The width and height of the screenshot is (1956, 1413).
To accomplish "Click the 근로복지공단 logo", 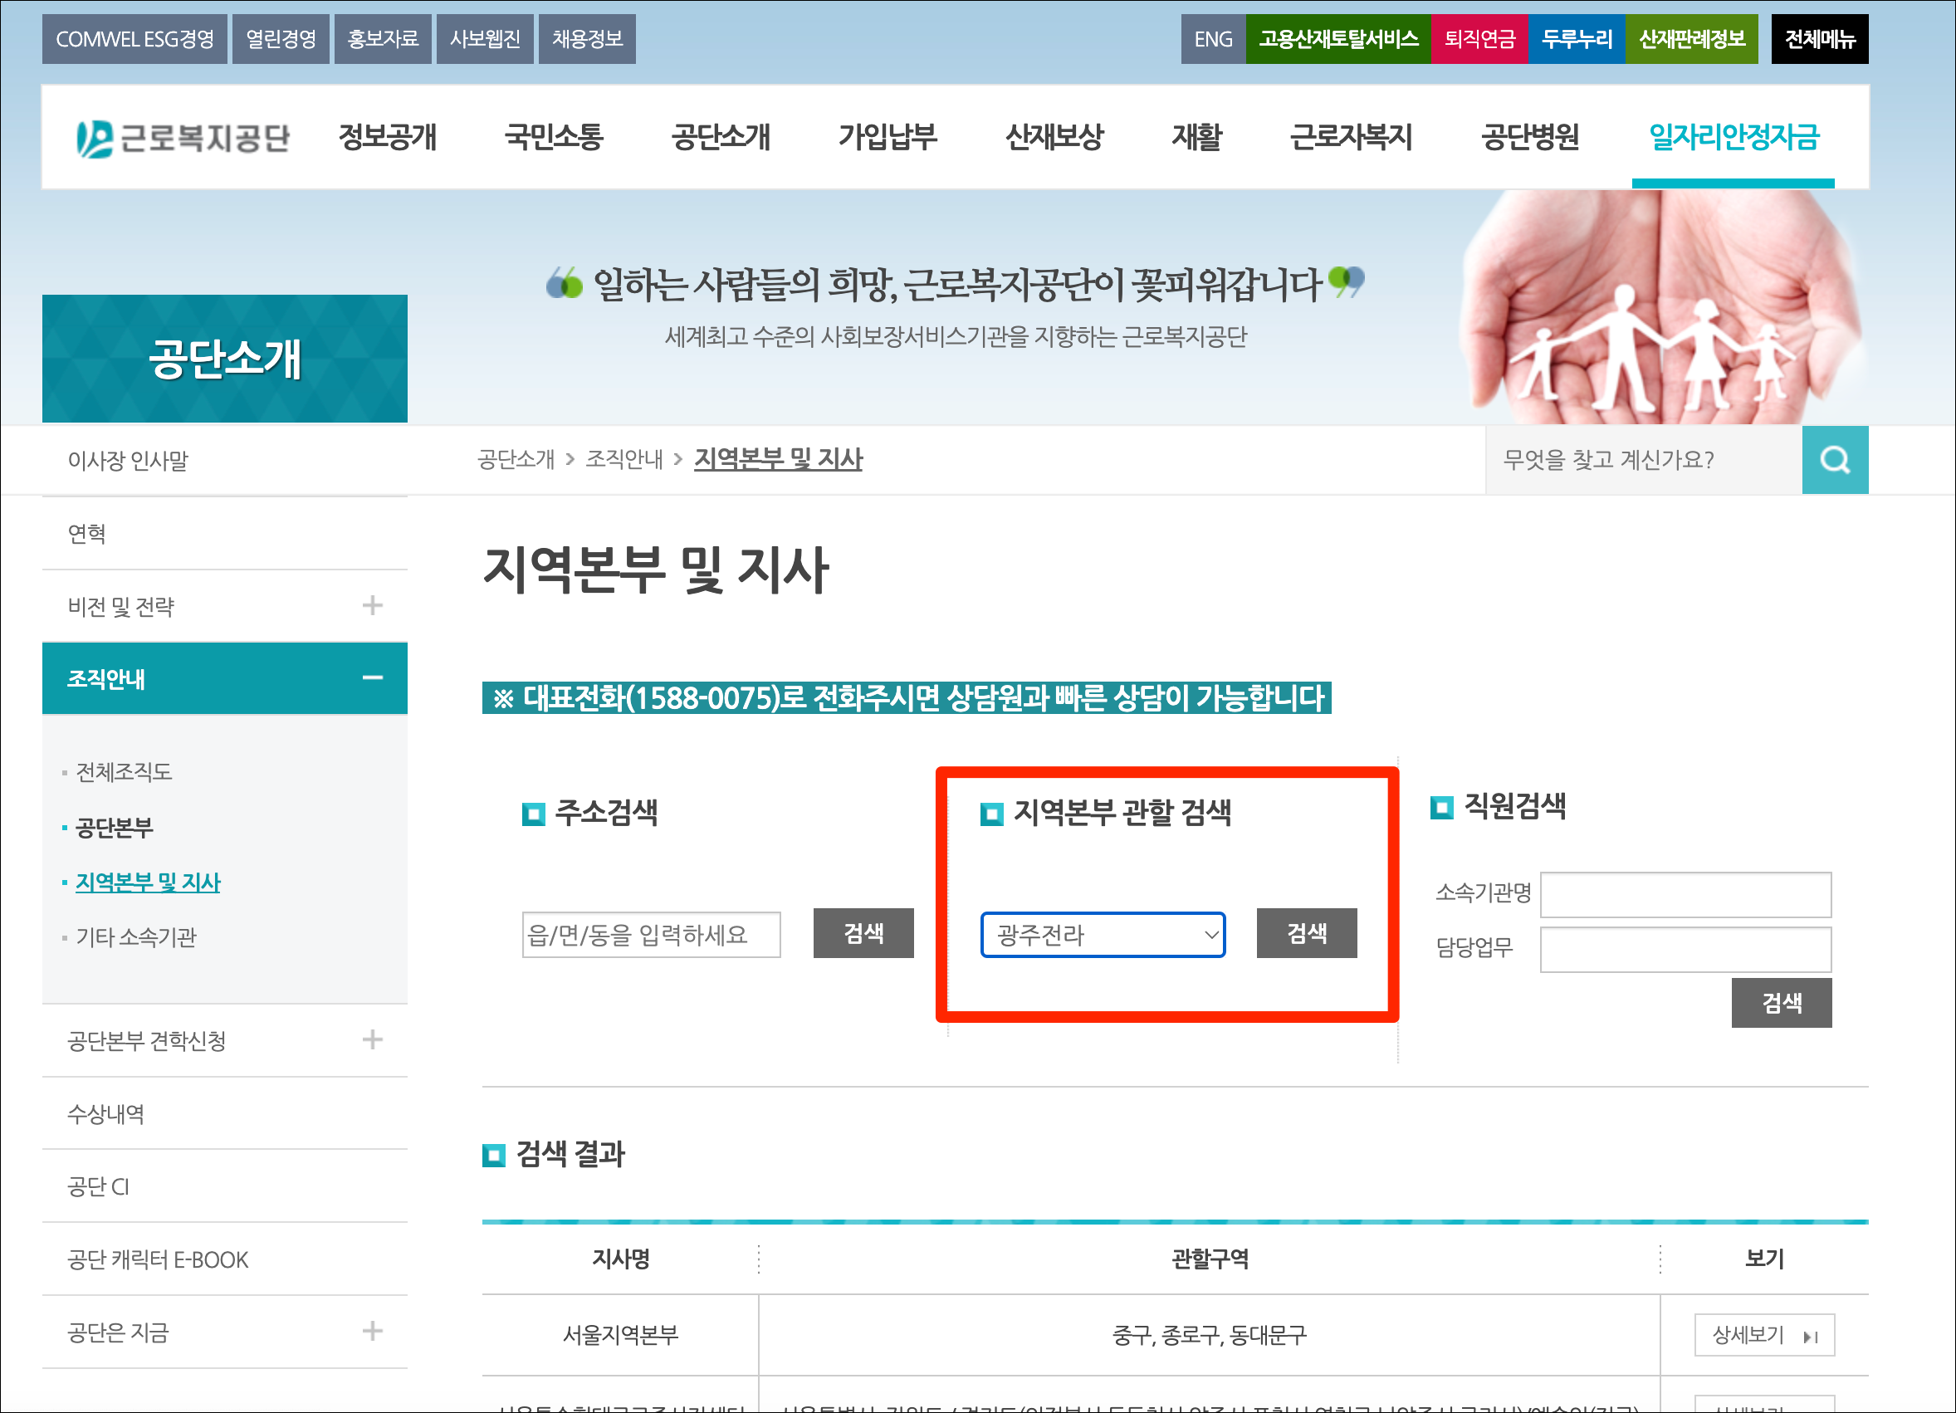I will click(183, 138).
